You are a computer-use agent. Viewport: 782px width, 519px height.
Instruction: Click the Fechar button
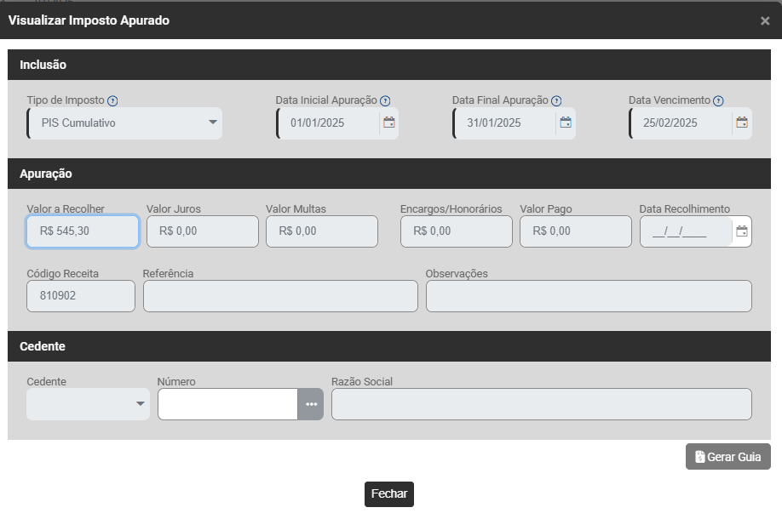(x=389, y=494)
